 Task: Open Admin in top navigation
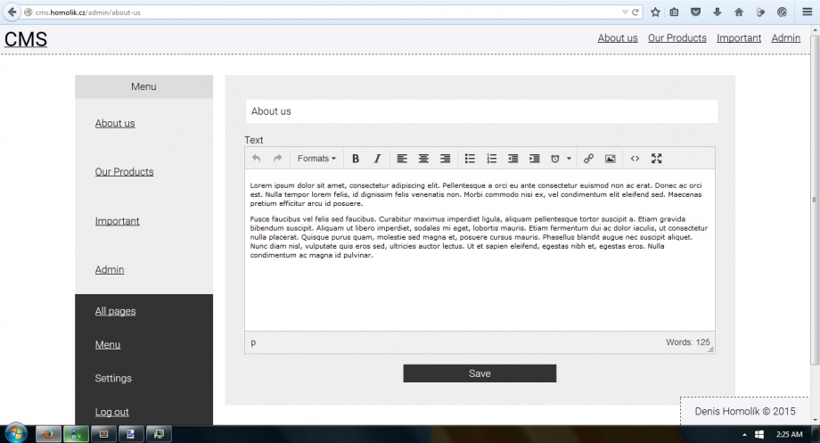click(786, 38)
